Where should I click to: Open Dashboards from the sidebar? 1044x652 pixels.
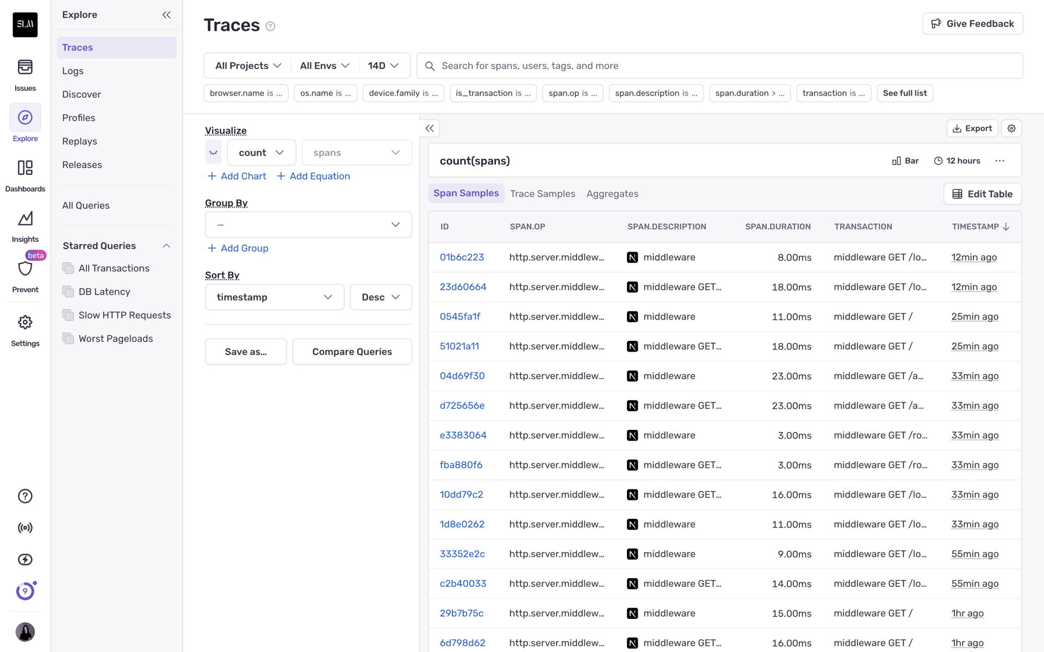25,175
